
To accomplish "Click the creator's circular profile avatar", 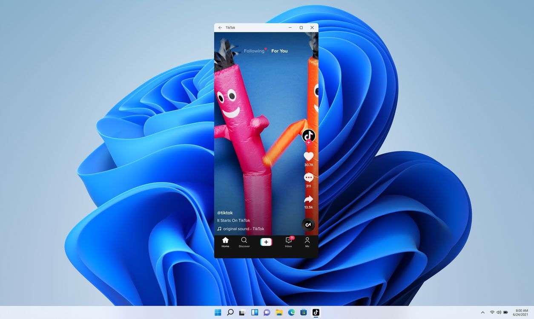I will click(308, 136).
